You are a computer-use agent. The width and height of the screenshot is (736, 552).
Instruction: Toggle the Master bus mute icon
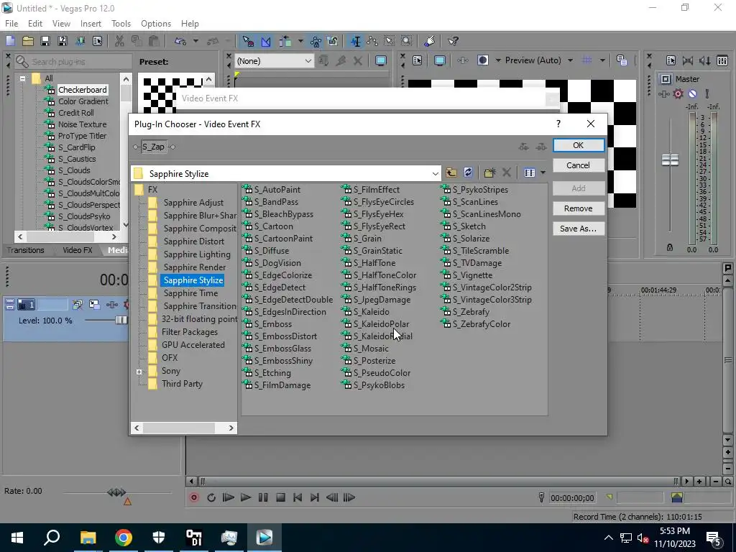[692, 94]
